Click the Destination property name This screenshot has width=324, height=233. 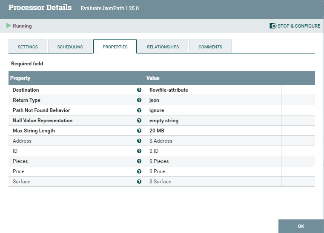click(x=26, y=90)
